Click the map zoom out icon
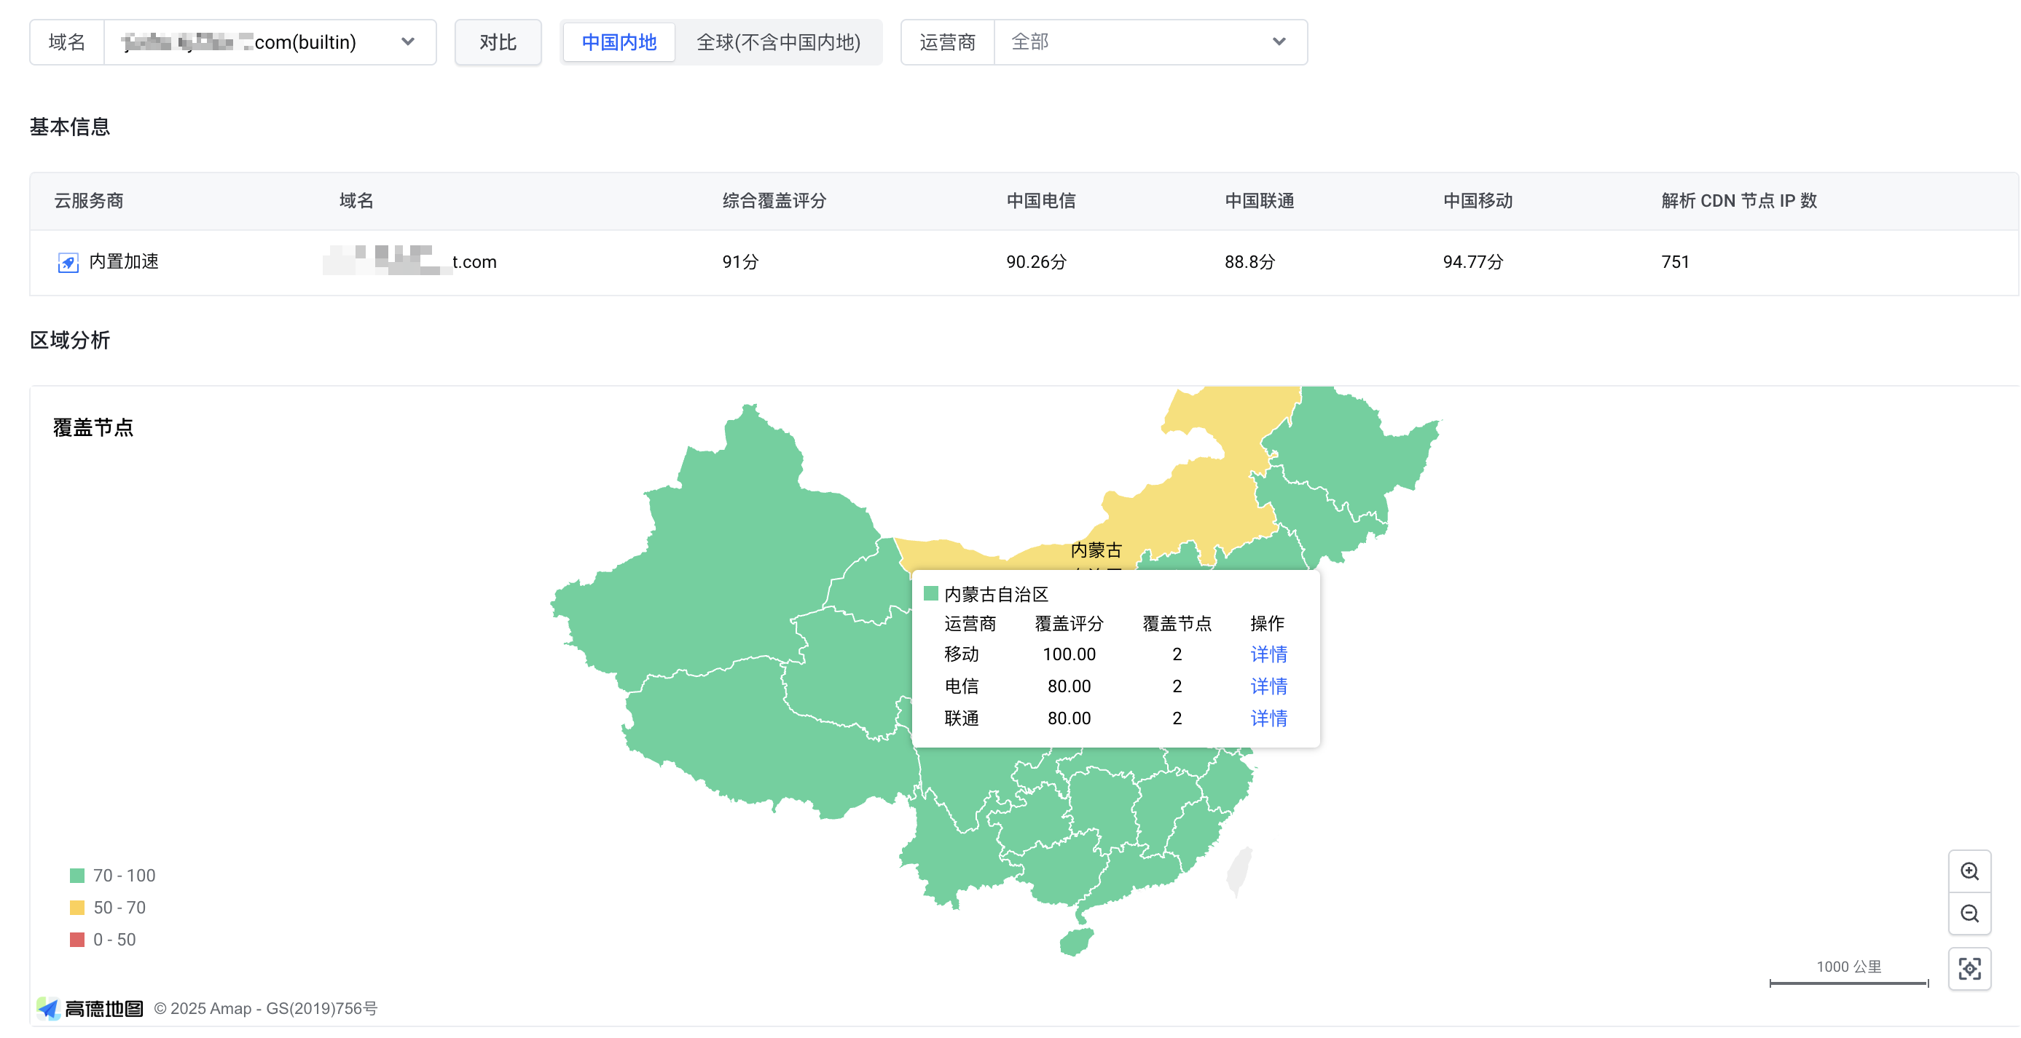 (1969, 914)
